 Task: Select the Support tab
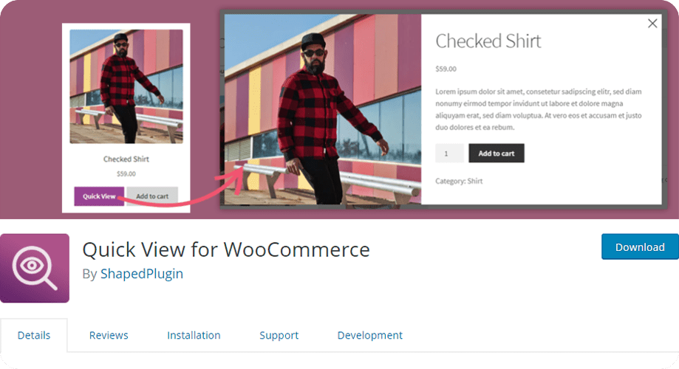tap(279, 335)
